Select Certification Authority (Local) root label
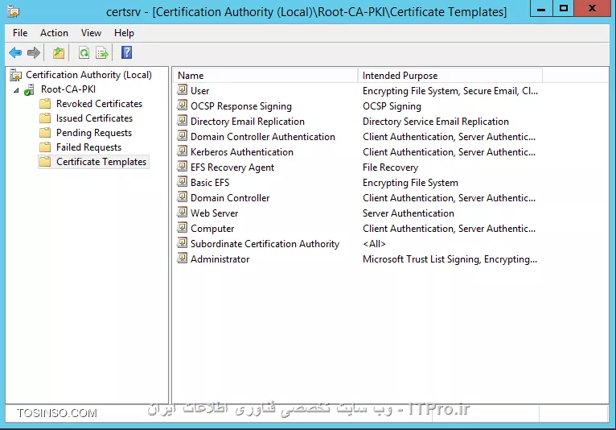Viewport: 616px width, 430px height. tap(88, 75)
